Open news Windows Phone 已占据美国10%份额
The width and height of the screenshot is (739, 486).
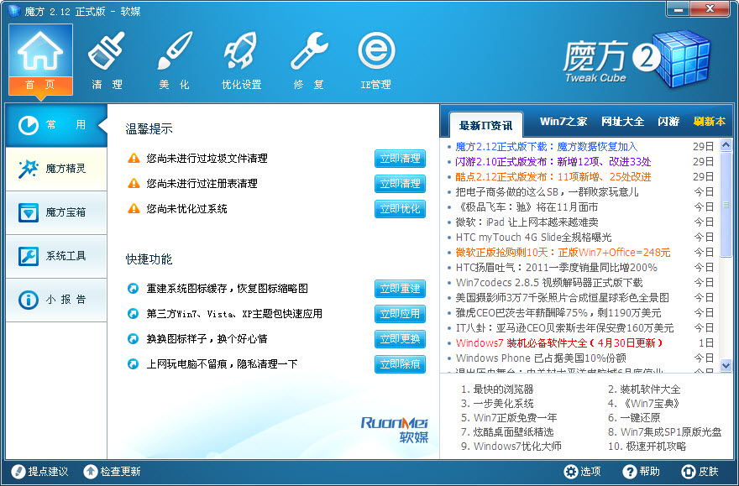[x=541, y=358]
